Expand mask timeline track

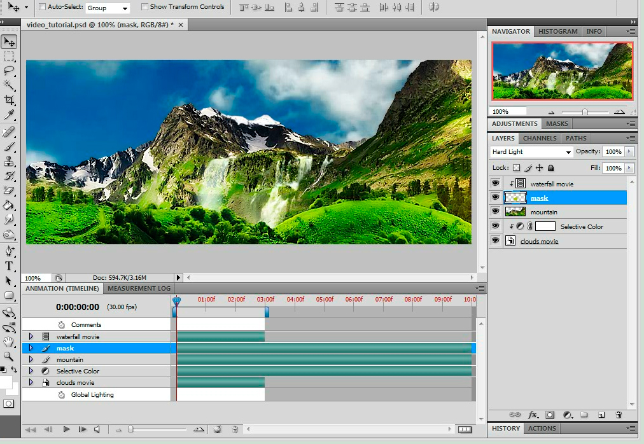pyautogui.click(x=31, y=348)
